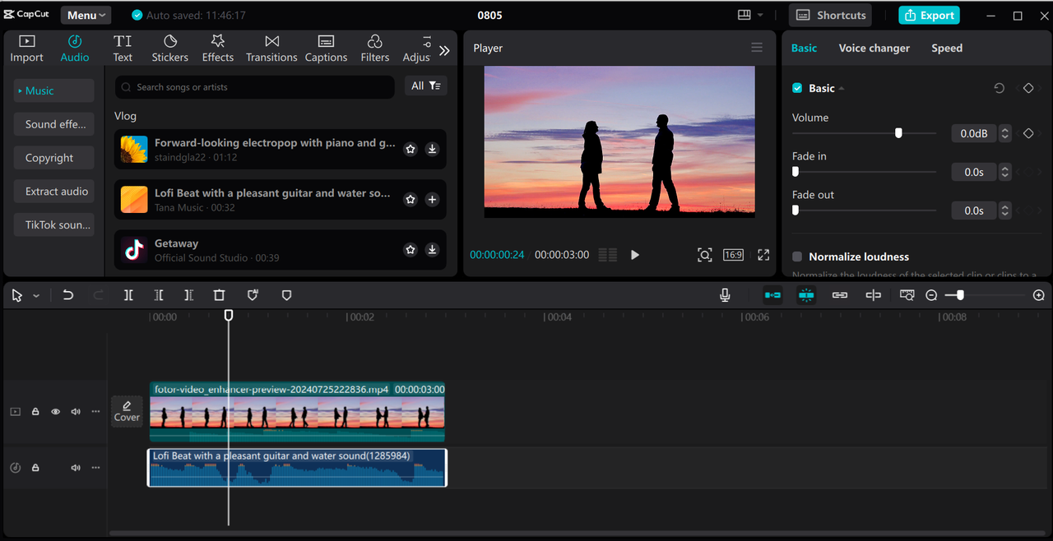Switch to the Voice changer tab
Viewport: 1053px width, 541px height.
tap(874, 48)
